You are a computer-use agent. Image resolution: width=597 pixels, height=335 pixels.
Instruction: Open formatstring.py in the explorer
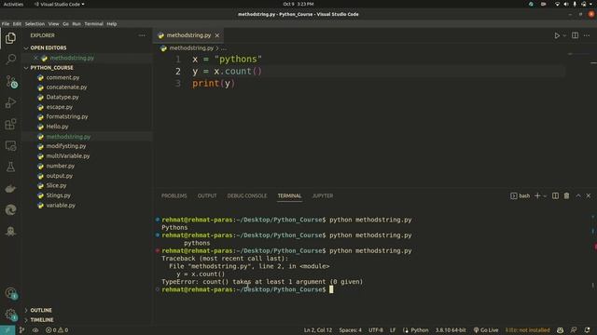click(x=67, y=117)
